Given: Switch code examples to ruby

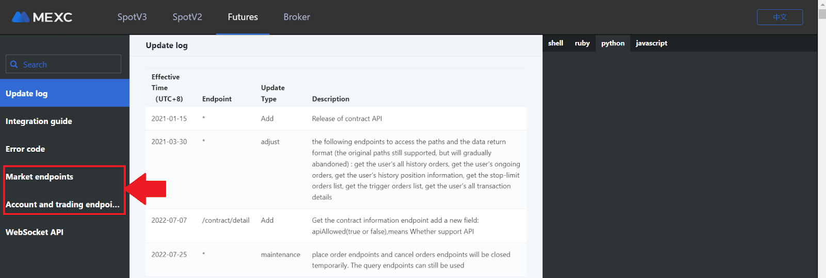Looking at the screenshot, I should click(x=582, y=43).
